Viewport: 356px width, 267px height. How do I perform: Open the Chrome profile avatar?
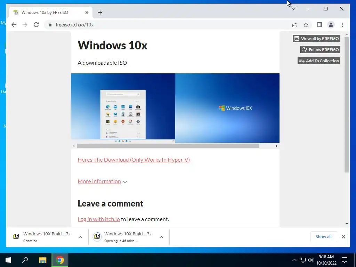331,25
